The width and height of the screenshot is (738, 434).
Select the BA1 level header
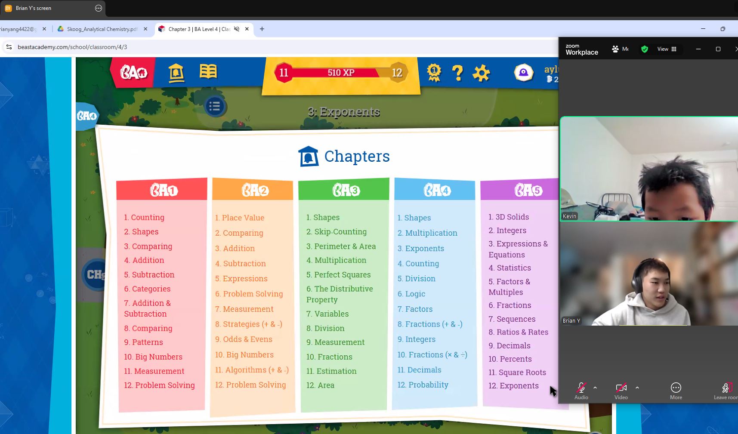tap(162, 189)
